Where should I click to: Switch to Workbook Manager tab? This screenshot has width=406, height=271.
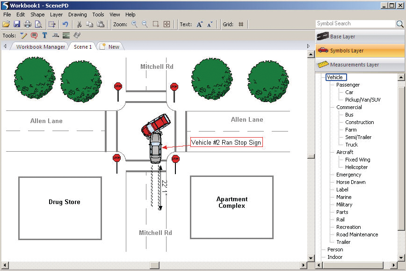41,47
